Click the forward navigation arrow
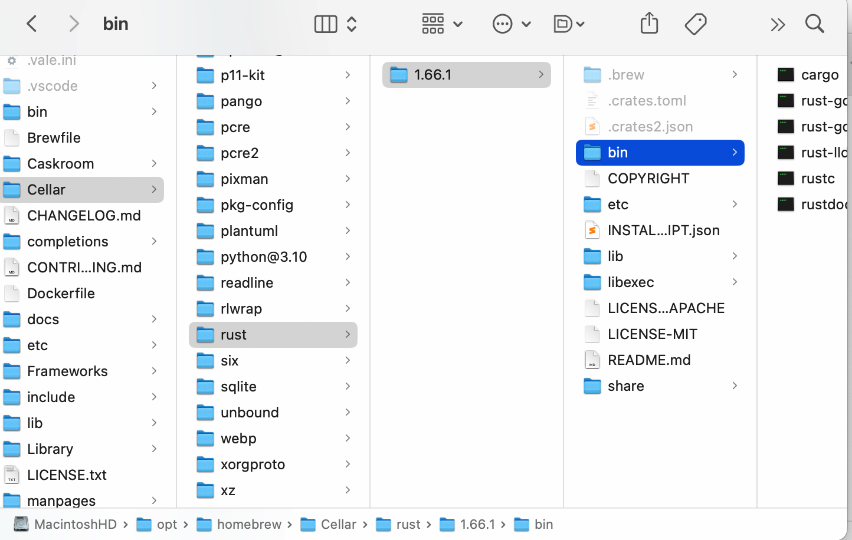 click(x=73, y=24)
